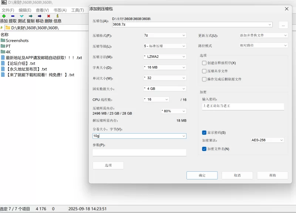Toggle the show password checkbox
296x213 pixels.
204,133
